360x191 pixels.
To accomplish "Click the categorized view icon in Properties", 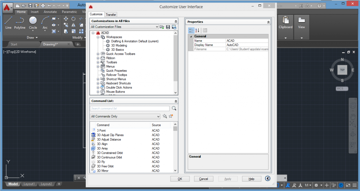I will coord(191,30).
